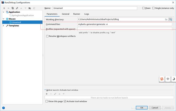Viewport: 176px width, 111px height.
Task: Focus the Command line field
Action: 125,24
